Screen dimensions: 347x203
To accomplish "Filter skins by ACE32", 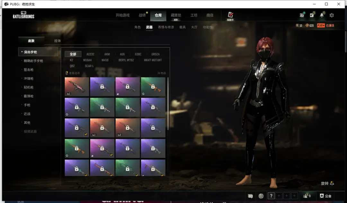I will pyautogui.click(x=90, y=54).
